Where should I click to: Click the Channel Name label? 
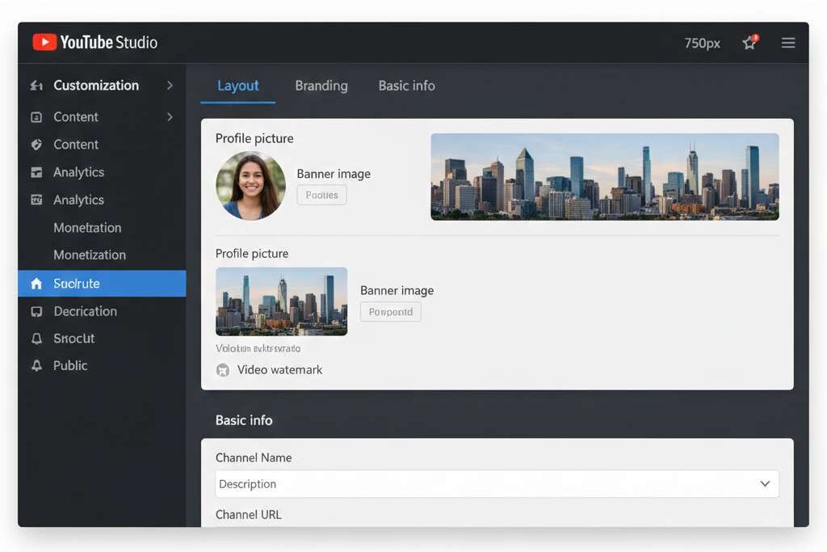click(254, 457)
